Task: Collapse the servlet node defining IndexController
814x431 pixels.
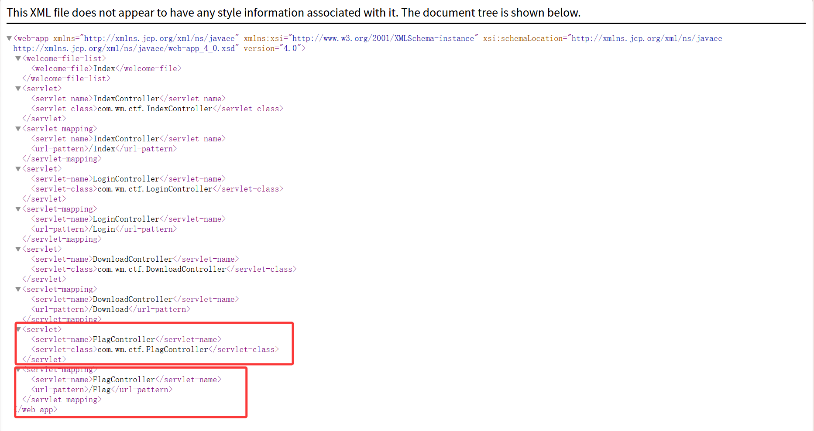Action: tap(18, 89)
